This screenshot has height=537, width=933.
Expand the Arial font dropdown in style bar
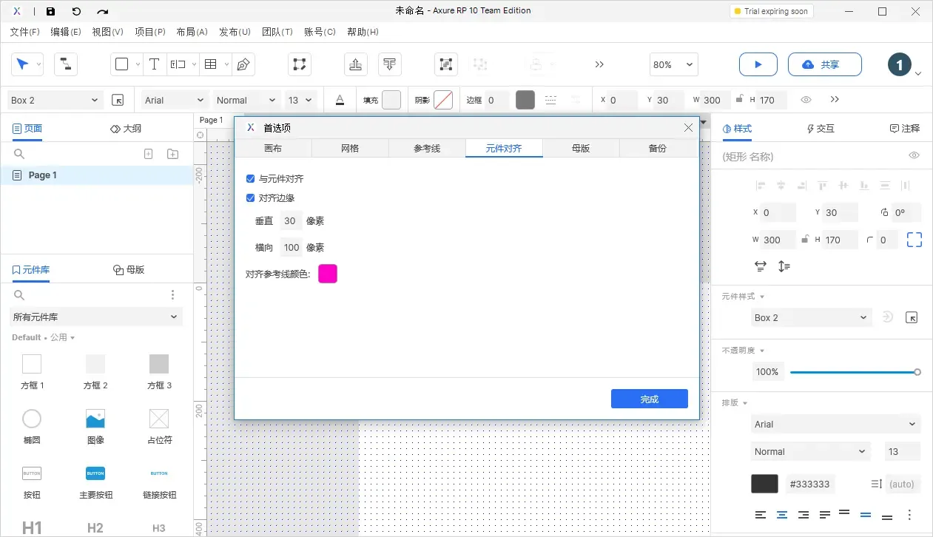175,100
